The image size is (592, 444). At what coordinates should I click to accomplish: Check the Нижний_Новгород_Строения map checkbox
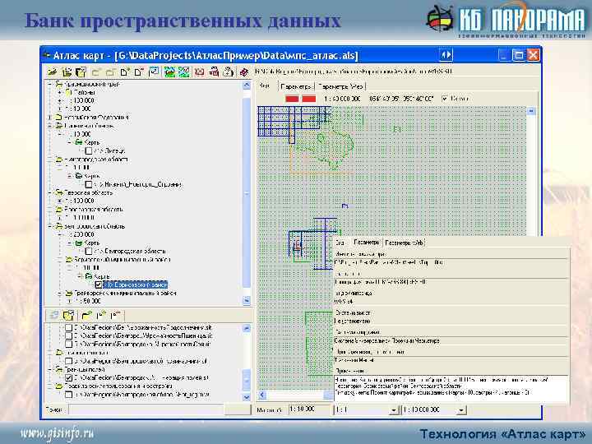click(89, 184)
